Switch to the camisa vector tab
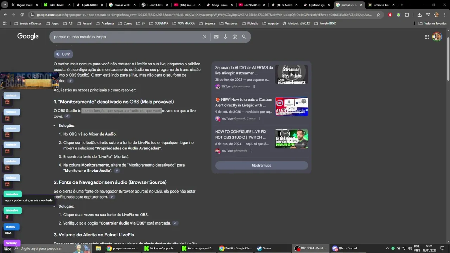 pyautogui.click(x=121, y=5)
